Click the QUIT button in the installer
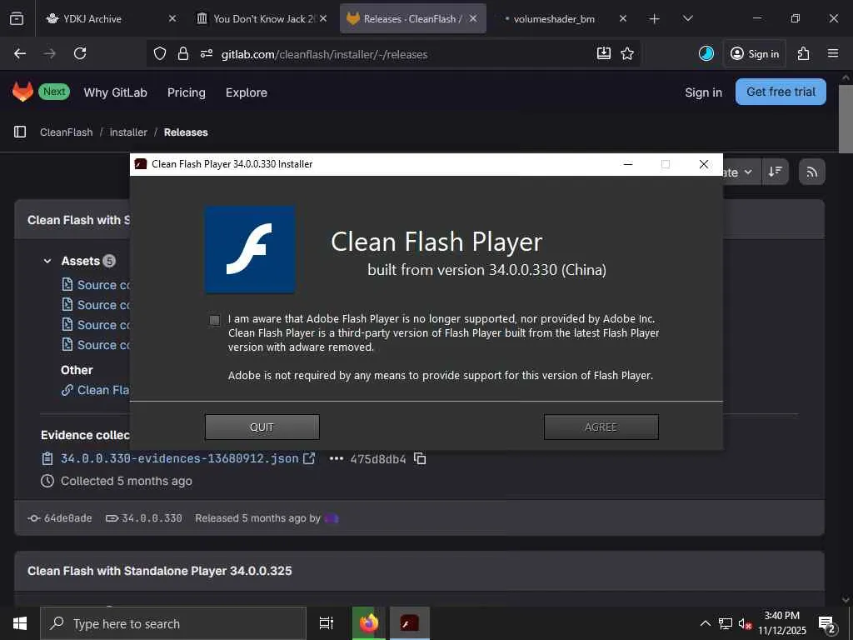This screenshot has width=853, height=640. click(262, 427)
